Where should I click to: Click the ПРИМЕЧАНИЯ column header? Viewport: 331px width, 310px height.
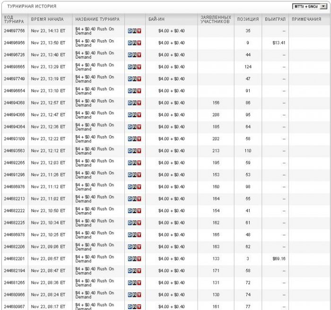[306, 19]
